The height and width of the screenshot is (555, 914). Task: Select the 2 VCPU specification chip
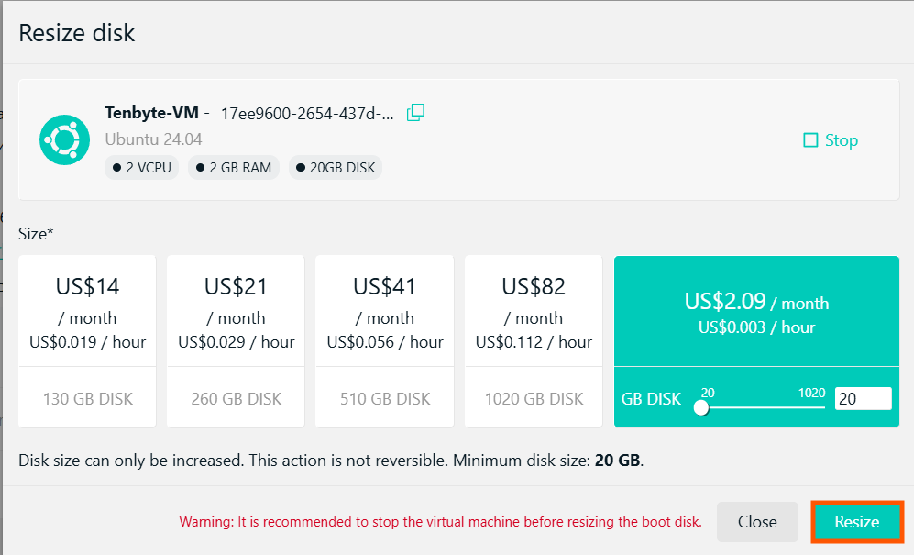click(141, 167)
